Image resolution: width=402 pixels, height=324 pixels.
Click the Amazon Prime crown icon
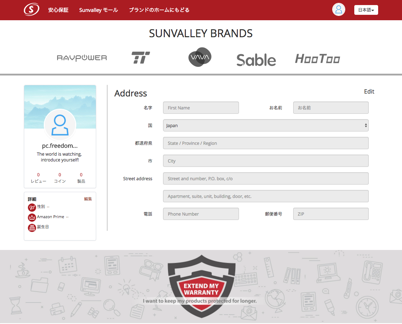(x=32, y=217)
